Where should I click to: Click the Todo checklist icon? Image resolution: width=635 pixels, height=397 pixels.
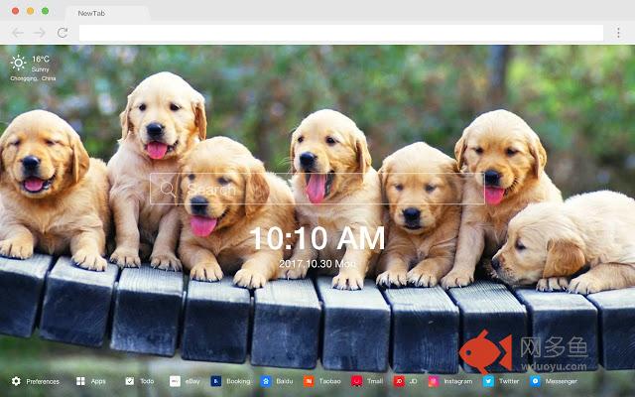130,381
